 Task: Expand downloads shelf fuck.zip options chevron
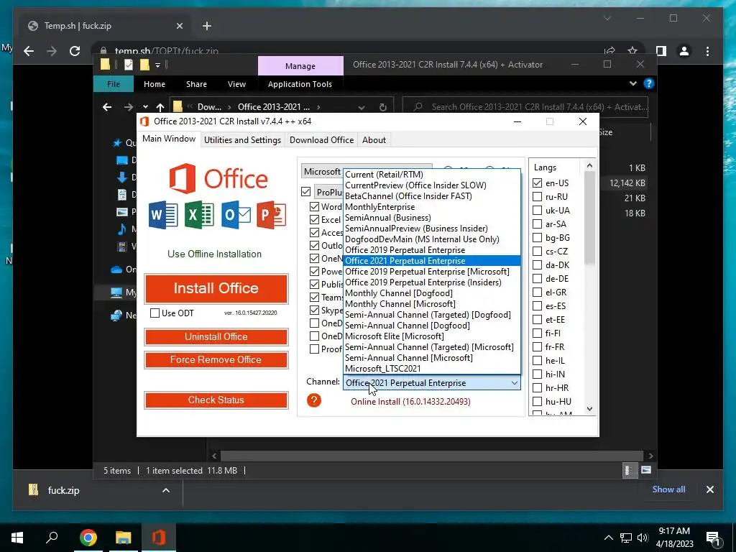(x=166, y=490)
